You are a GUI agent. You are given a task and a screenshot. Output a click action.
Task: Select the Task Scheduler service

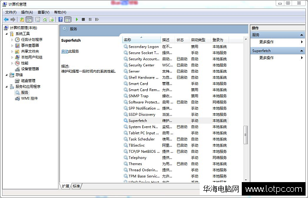[176, 139]
